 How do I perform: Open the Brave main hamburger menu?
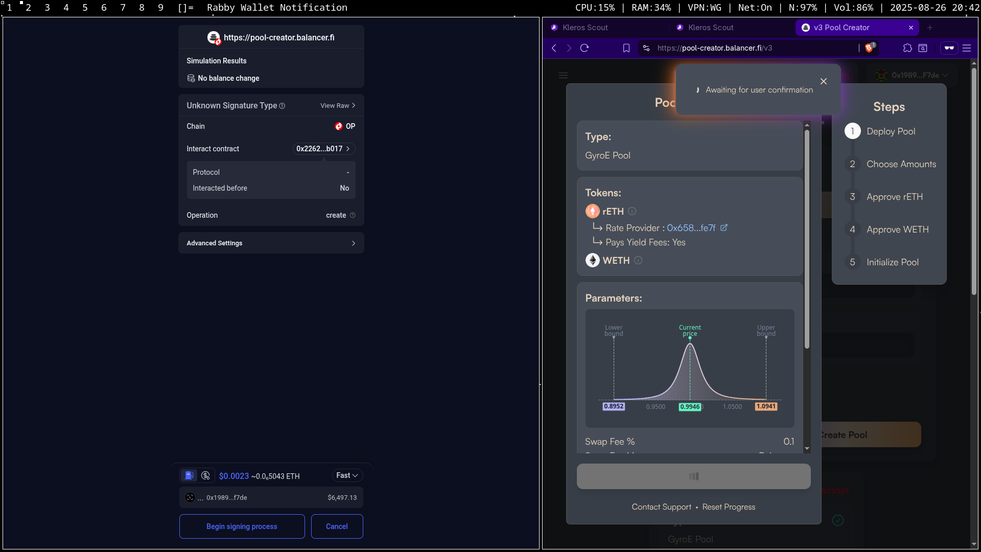pyautogui.click(x=967, y=48)
